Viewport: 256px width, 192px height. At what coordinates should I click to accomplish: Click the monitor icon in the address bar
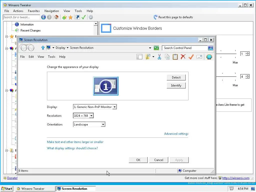pyautogui.click(x=48, y=48)
